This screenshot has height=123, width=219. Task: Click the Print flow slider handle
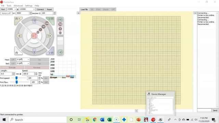17,82
